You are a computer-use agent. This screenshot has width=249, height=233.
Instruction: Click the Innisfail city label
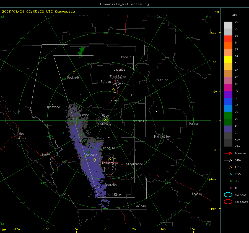[111, 100]
